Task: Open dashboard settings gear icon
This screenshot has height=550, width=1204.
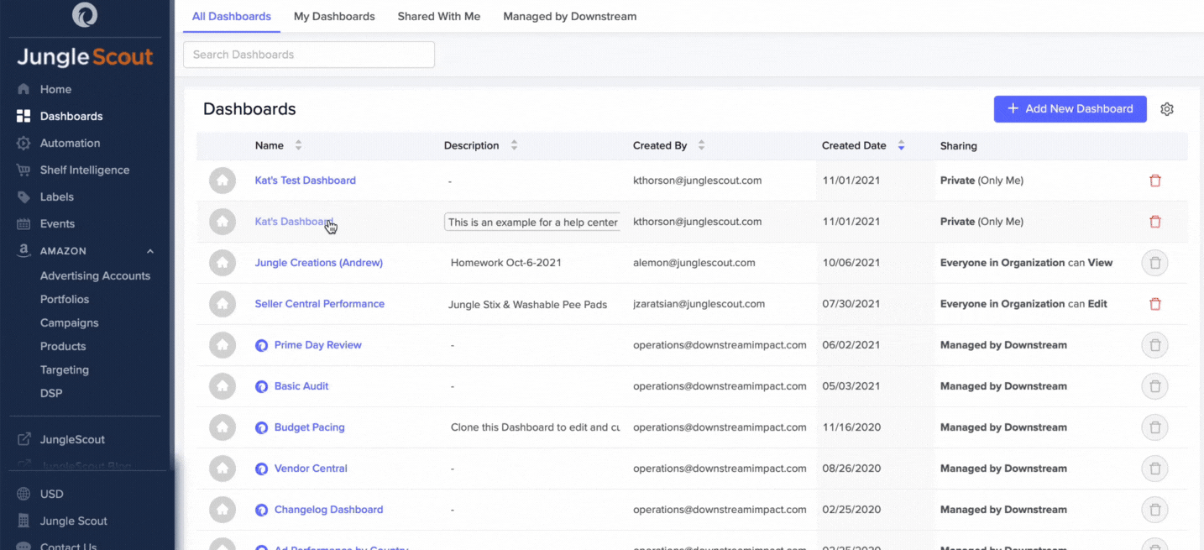Action: tap(1167, 109)
